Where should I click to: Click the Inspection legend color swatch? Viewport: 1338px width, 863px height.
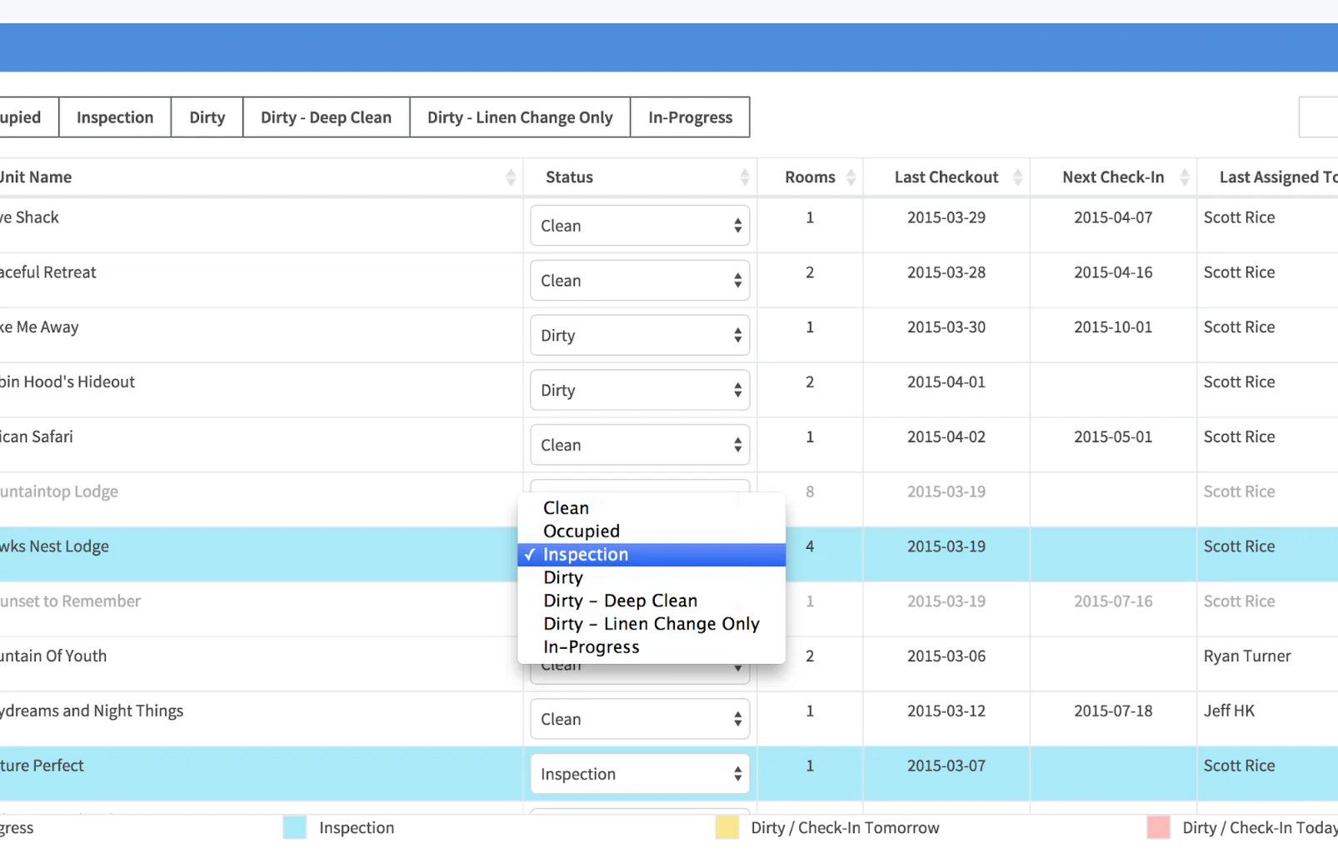pyautogui.click(x=295, y=828)
